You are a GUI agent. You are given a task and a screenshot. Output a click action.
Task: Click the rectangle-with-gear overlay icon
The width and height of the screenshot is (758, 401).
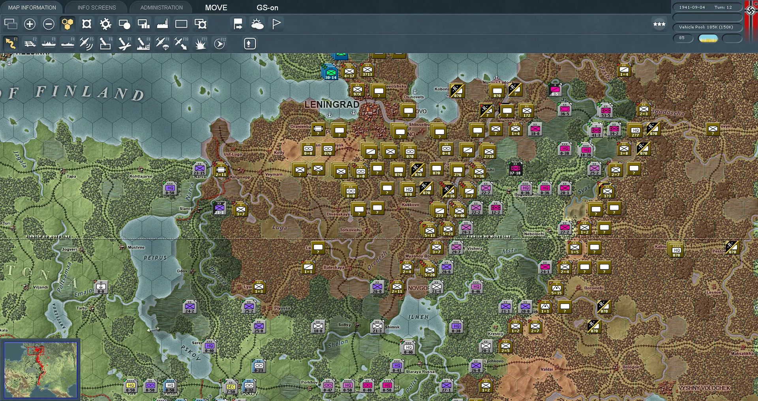[x=201, y=24]
